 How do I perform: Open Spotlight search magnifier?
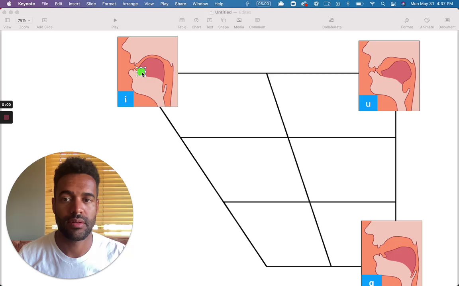pos(383,4)
